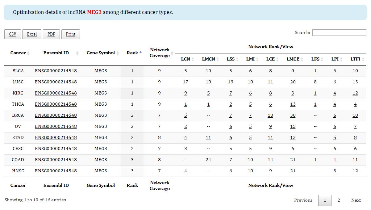371x210 pixels.
Task: Sort table by Cancer column arrows
Action: coord(28,53)
